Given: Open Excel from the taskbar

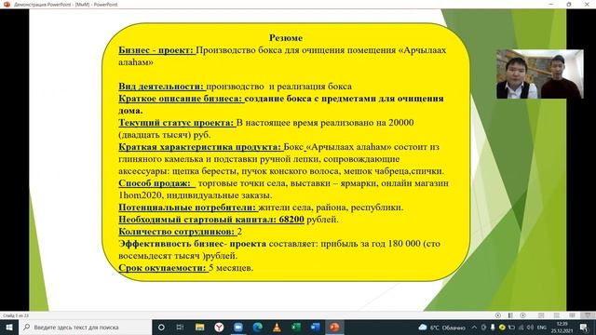Looking at the screenshot, I should (x=296, y=327).
